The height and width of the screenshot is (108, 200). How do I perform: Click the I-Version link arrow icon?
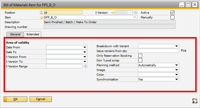(113, 13)
